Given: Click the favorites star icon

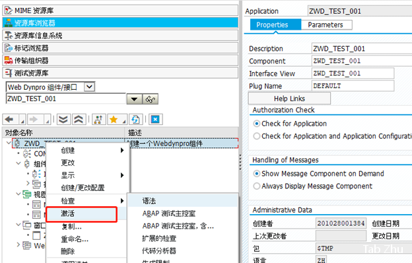Looking at the screenshot, I should click(x=114, y=120).
